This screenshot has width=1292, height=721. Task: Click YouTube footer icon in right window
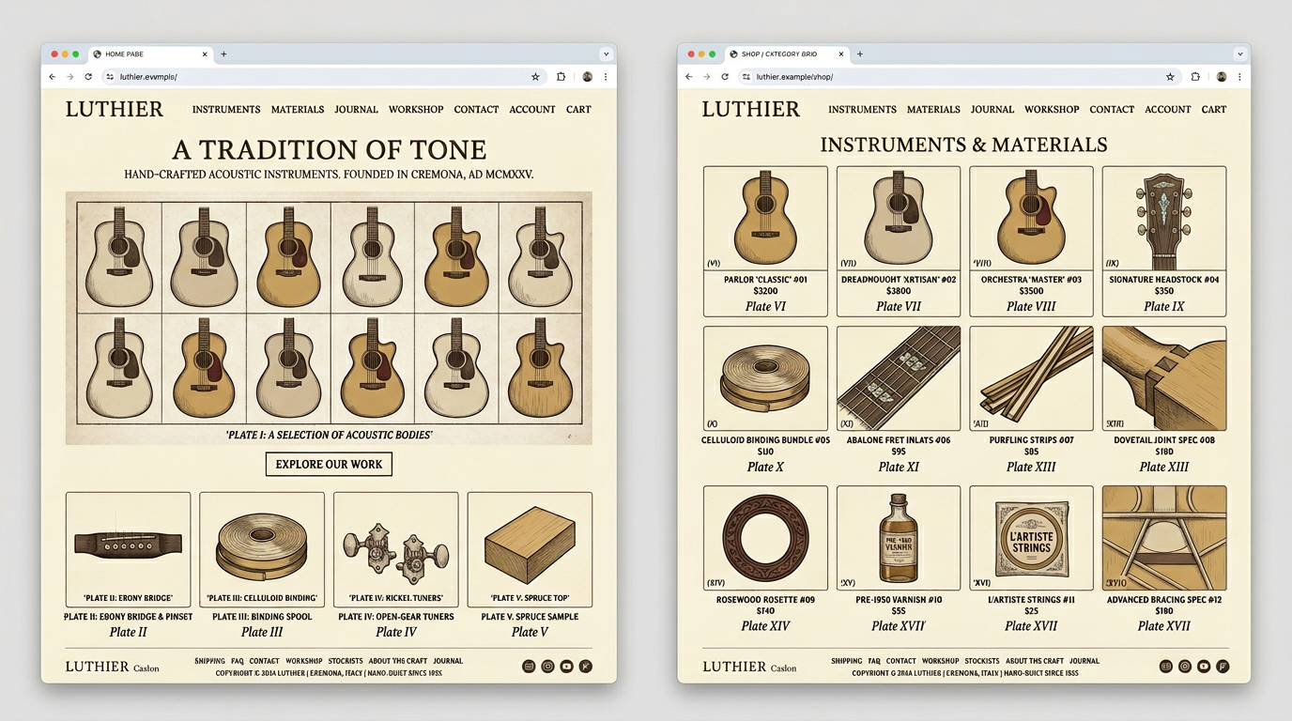1204,667
